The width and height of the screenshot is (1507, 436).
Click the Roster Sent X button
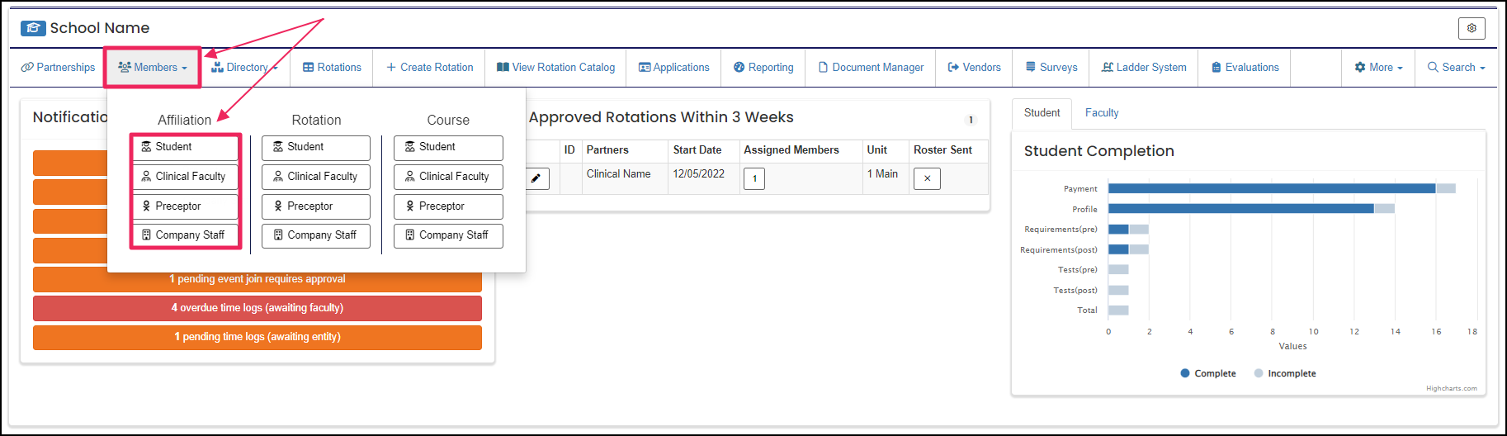tap(927, 178)
